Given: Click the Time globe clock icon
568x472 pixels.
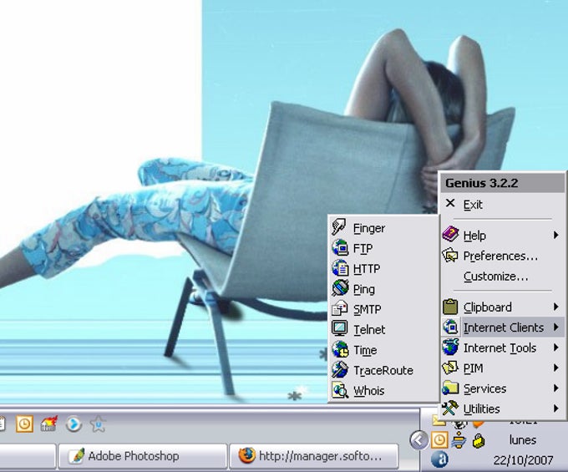Looking at the screenshot, I should [340, 349].
